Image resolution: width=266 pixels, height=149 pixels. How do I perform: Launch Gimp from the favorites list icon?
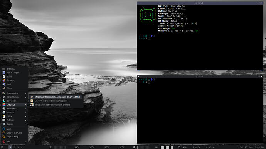click(4, 88)
